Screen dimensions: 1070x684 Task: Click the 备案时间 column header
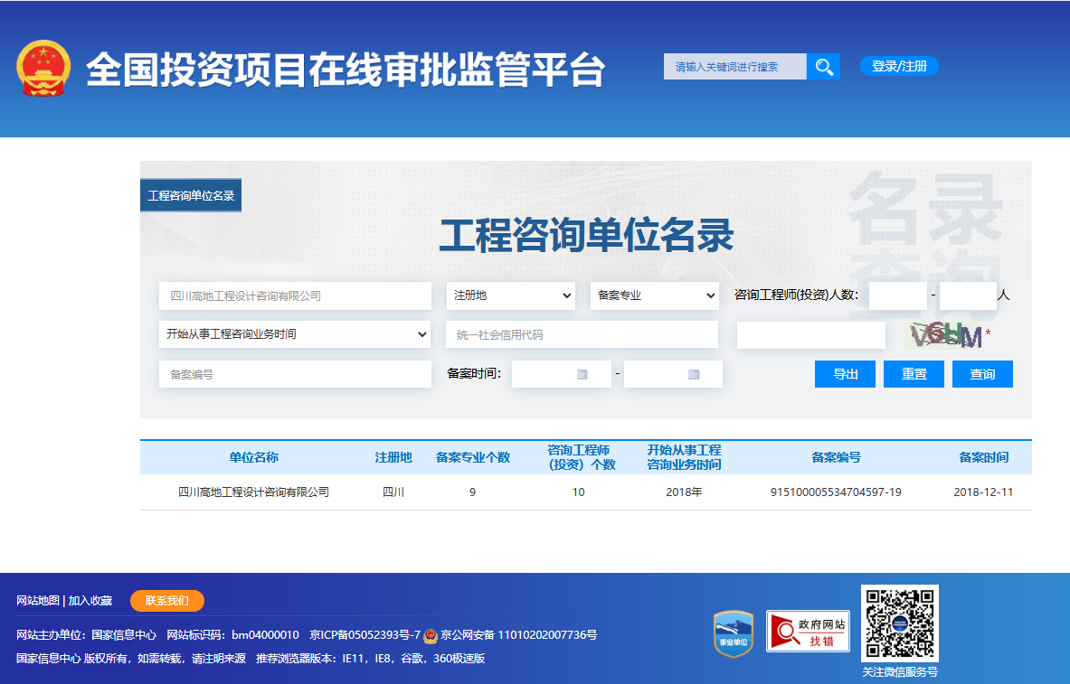(x=983, y=457)
